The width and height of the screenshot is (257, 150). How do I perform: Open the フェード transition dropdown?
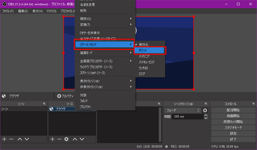tap(183, 110)
